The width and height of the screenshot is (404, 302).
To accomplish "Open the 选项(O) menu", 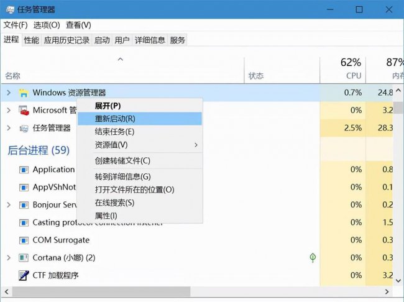I will (x=47, y=25).
